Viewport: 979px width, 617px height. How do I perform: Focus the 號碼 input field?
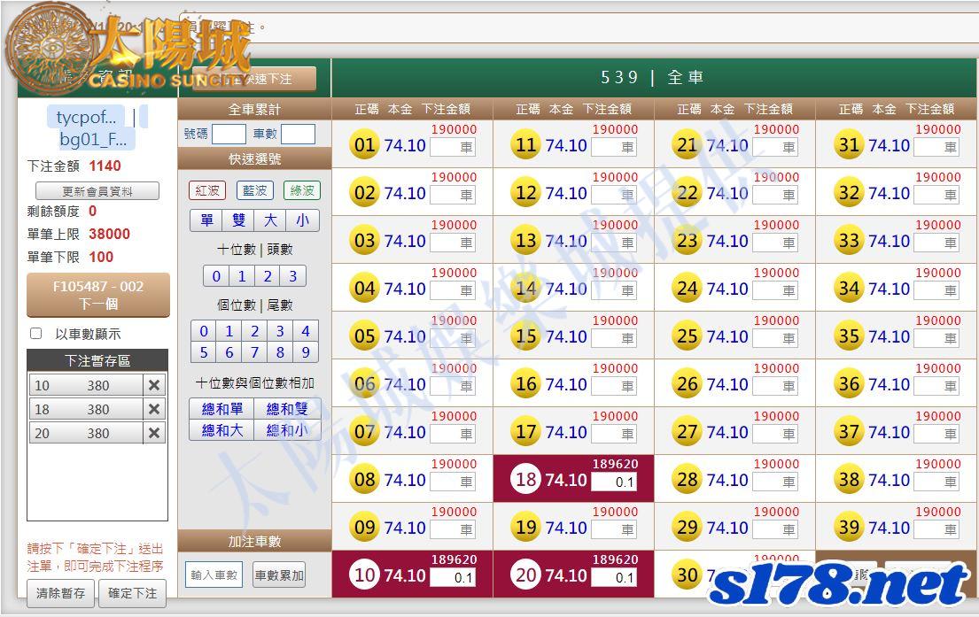click(x=229, y=135)
